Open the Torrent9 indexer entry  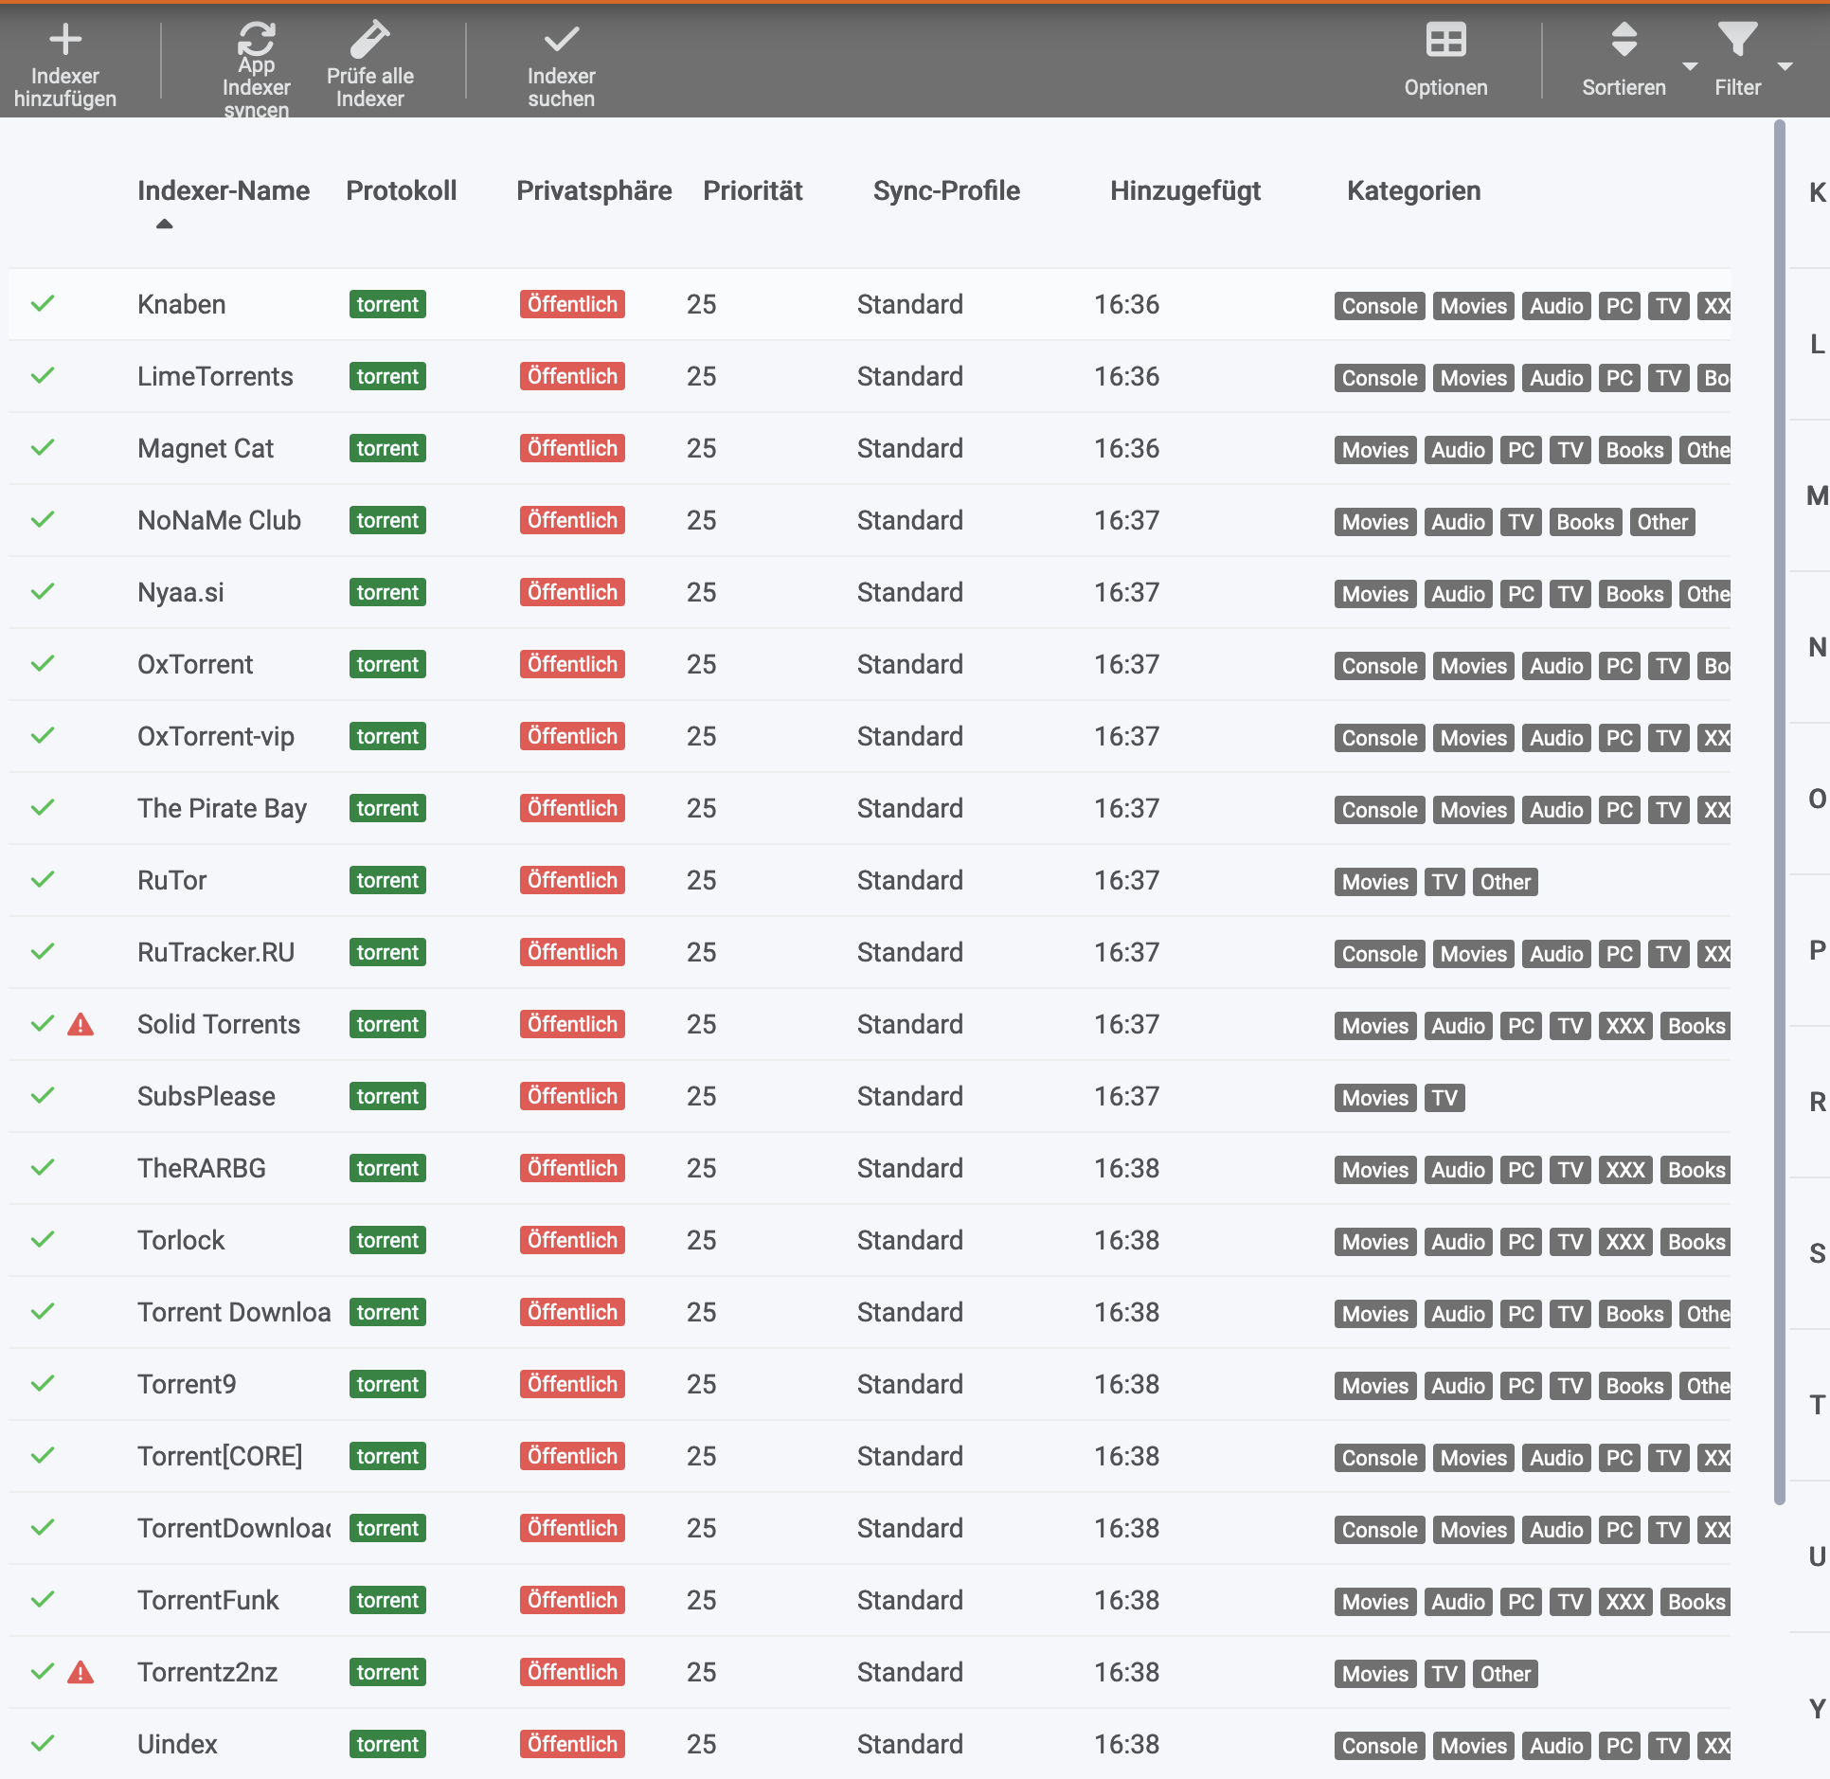[x=187, y=1385]
